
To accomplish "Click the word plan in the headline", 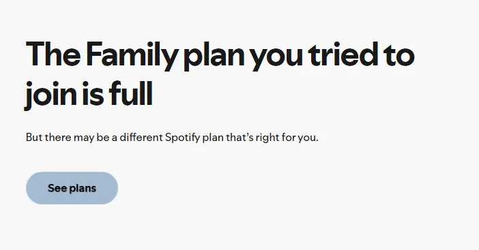I will (x=214, y=56).
